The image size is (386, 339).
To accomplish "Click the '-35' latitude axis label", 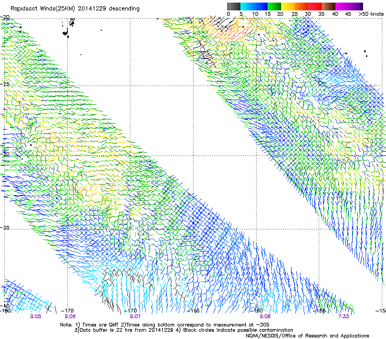I will 5,227.
